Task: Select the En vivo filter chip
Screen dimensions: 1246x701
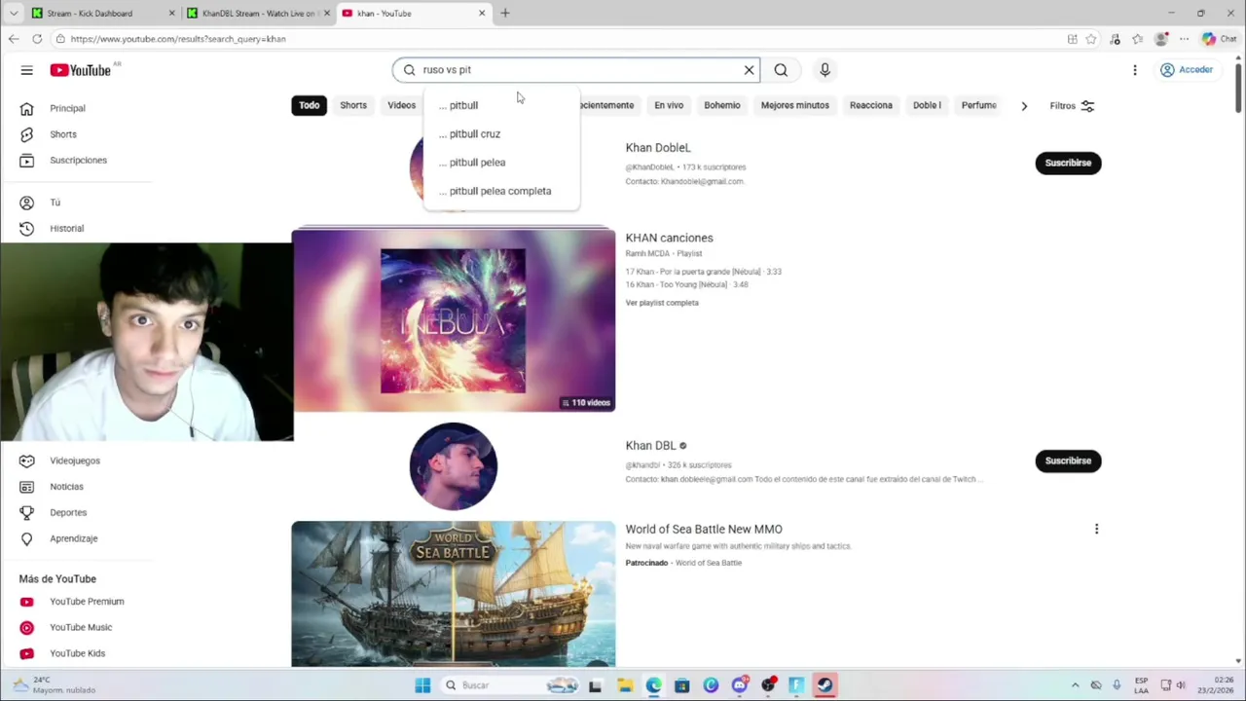Action: point(669,105)
